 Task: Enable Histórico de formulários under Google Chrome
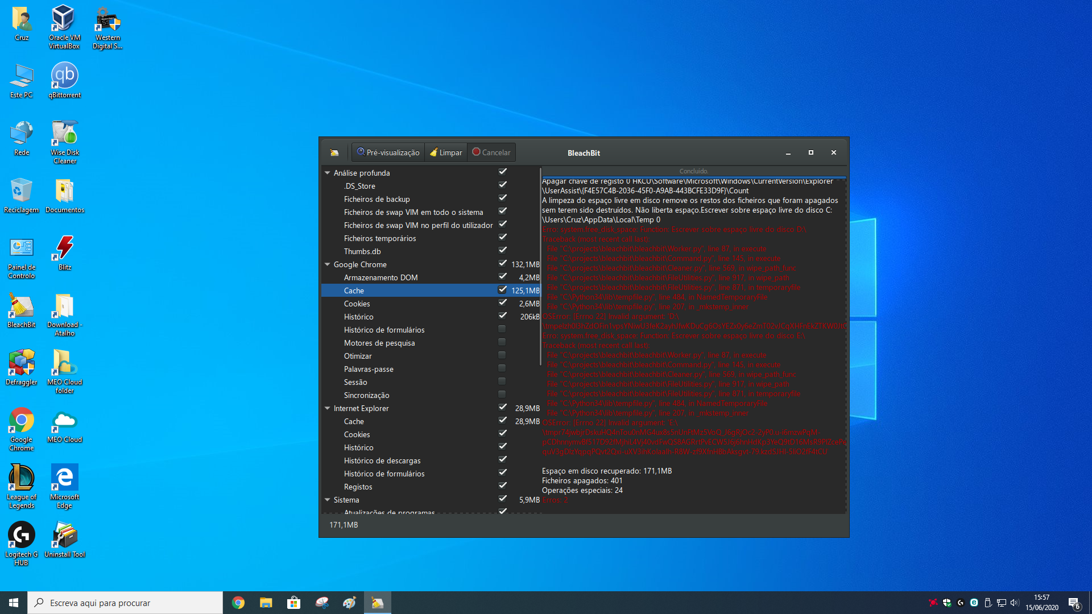pos(502,329)
